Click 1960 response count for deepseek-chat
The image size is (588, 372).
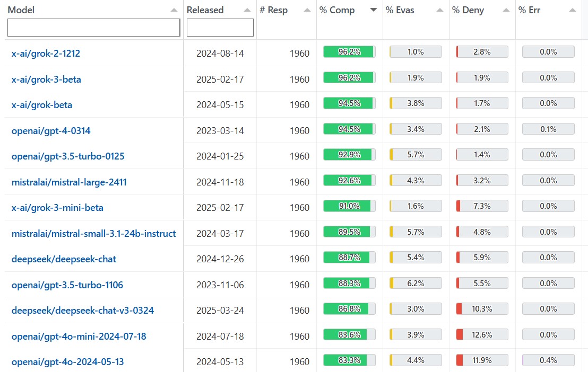[x=300, y=259]
